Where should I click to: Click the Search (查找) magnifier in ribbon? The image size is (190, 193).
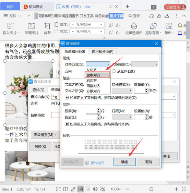pos(130,16)
